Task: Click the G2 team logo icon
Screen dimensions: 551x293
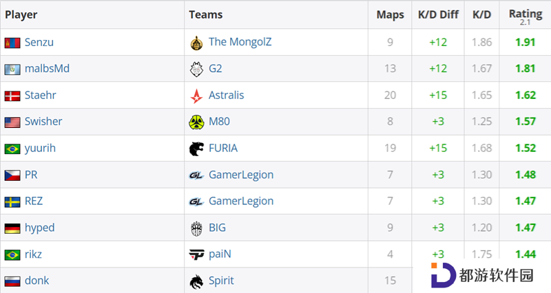Action: click(196, 69)
